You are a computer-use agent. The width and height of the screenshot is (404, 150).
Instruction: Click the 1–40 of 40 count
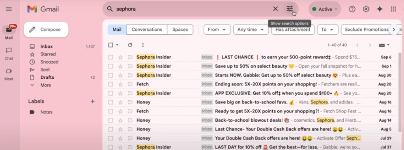337,45
